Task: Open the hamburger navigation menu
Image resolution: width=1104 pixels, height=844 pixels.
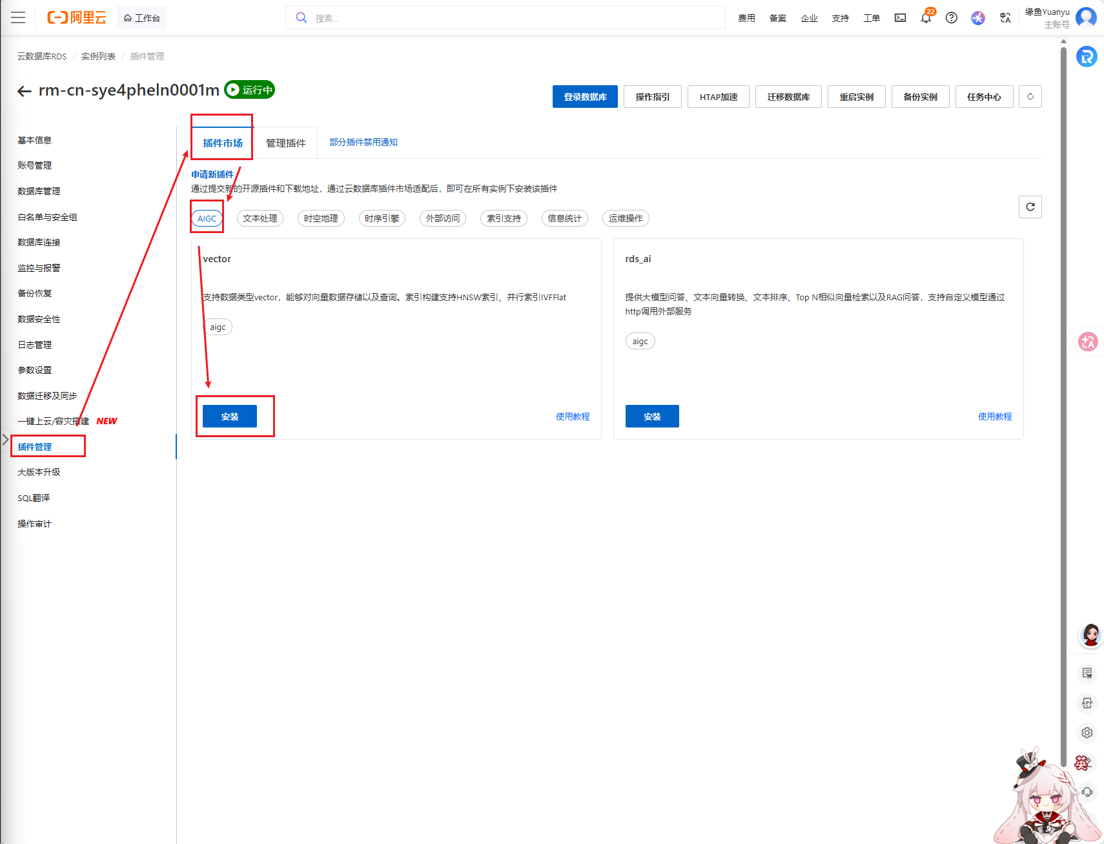Action: point(18,18)
